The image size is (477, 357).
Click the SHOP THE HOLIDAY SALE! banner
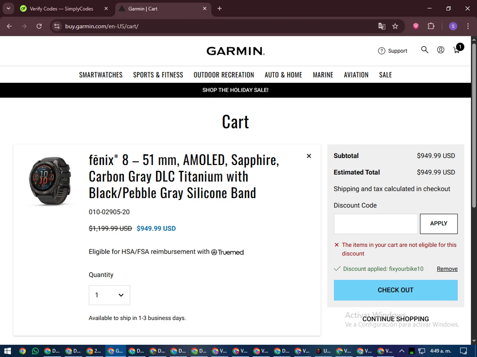pos(235,90)
